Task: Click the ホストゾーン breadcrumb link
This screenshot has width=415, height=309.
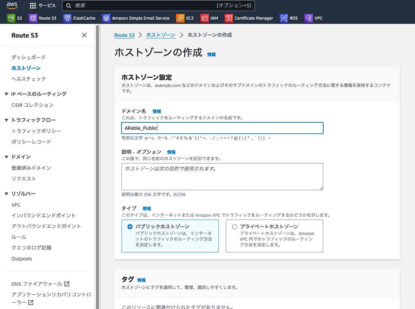Action: click(161, 35)
